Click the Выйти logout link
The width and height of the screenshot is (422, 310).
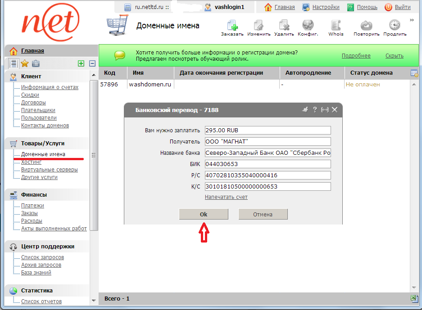tap(402, 7)
